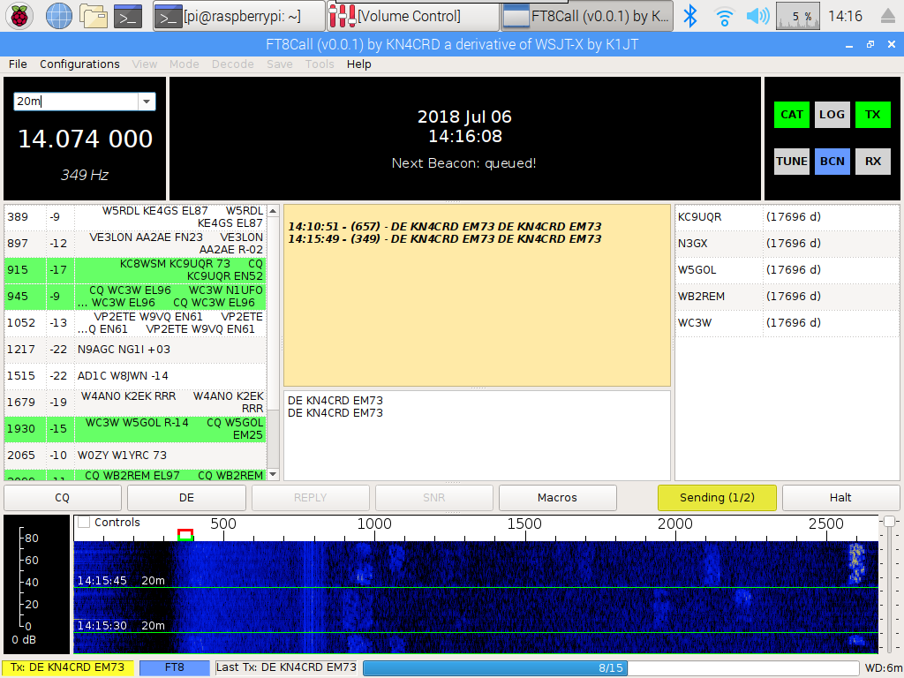Enable the Controls checkbox on waterfall

84,523
